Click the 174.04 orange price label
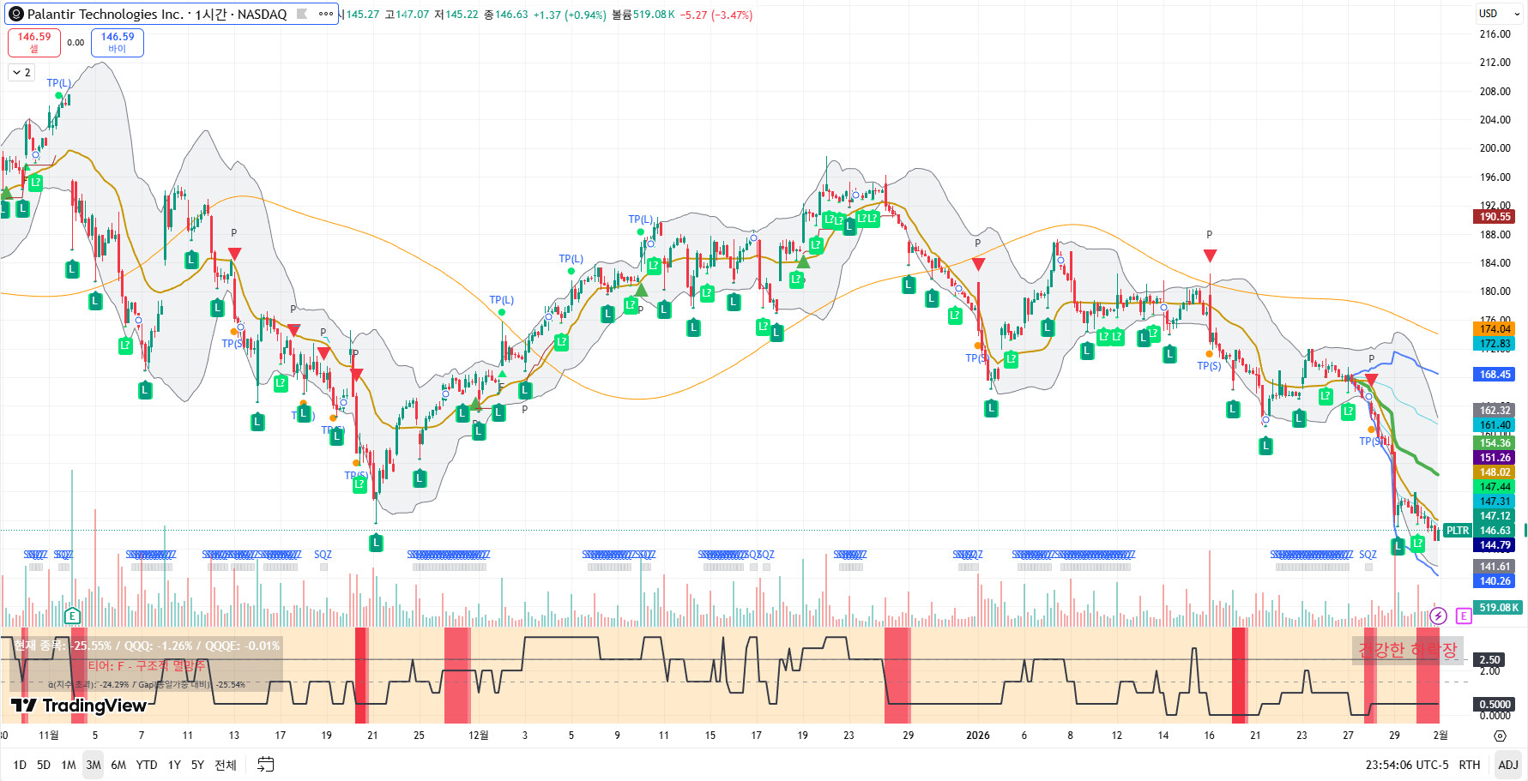The width and height of the screenshot is (1528, 781). pyautogui.click(x=1495, y=329)
